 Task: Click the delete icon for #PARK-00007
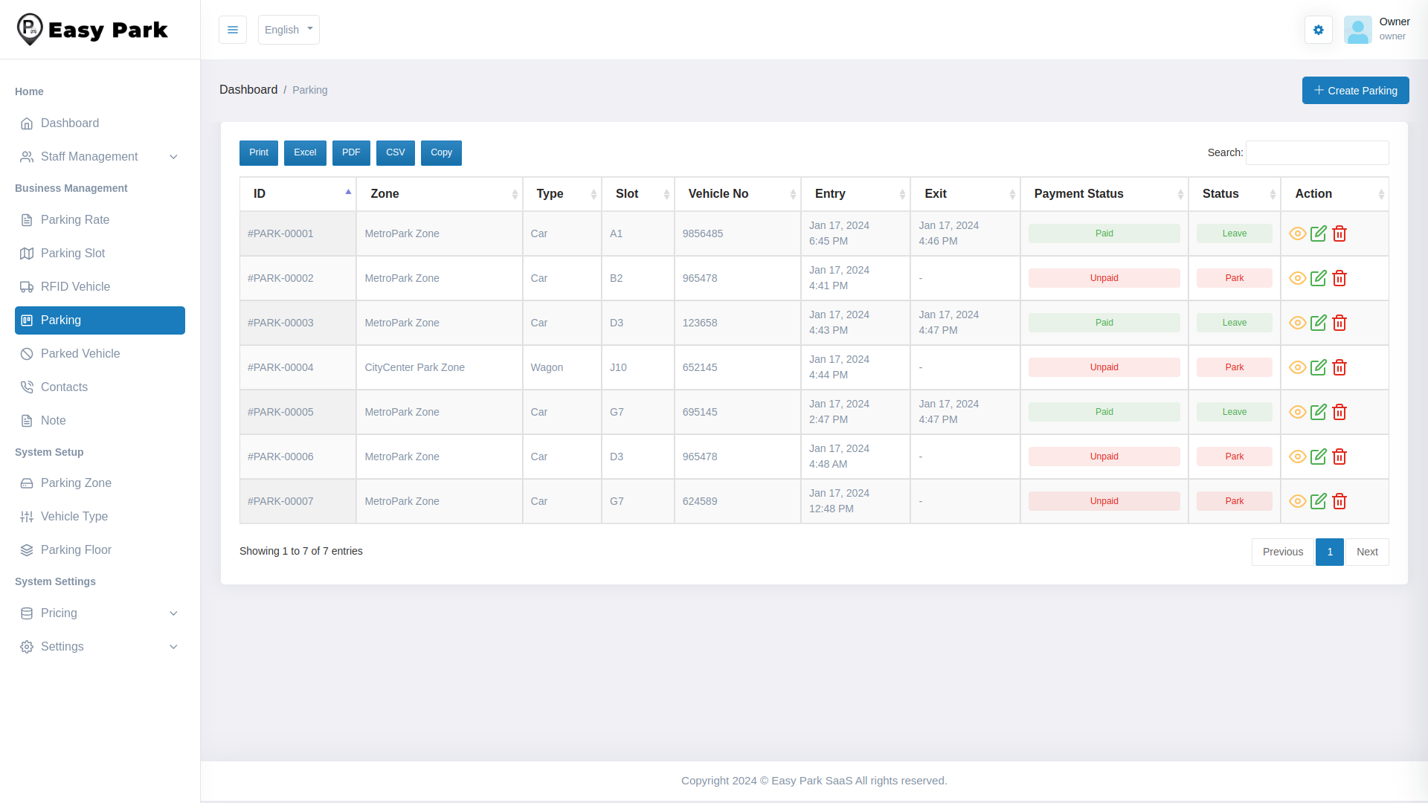click(1340, 501)
